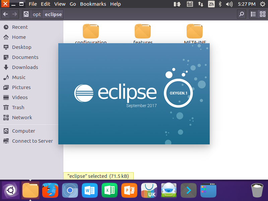Launch the terminal arrow icon in dock

[x=189, y=190]
